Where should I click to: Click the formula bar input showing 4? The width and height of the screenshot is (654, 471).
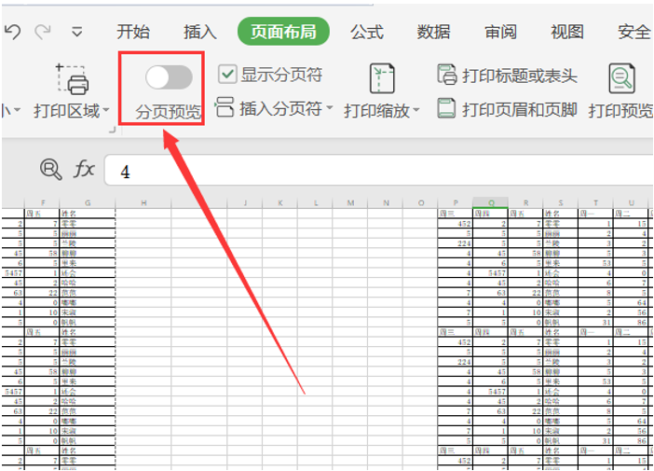[379, 170]
